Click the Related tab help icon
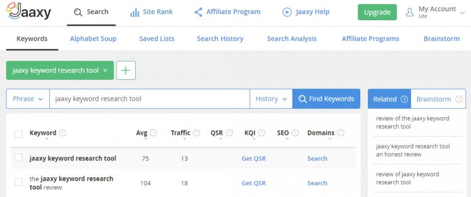471x197 pixels. pyautogui.click(x=405, y=99)
